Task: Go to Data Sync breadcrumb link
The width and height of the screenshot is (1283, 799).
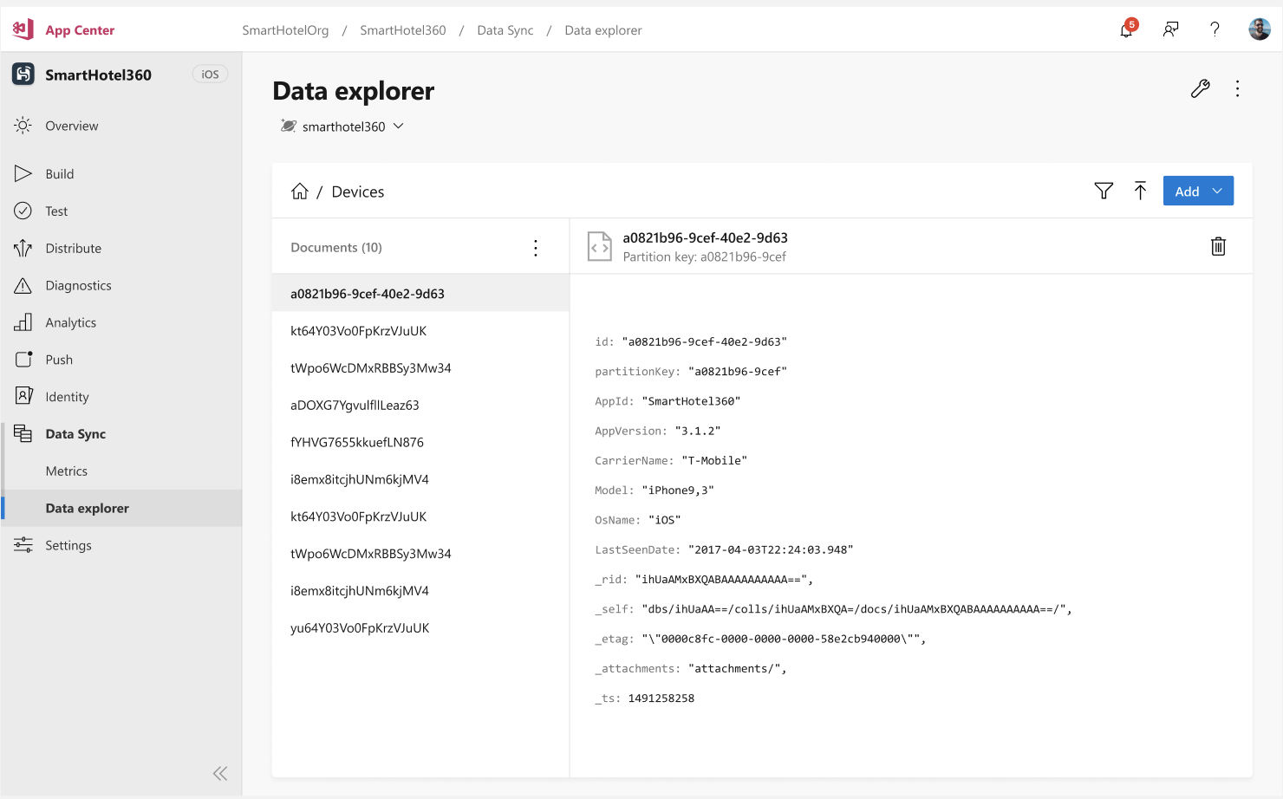Action: click(x=505, y=30)
